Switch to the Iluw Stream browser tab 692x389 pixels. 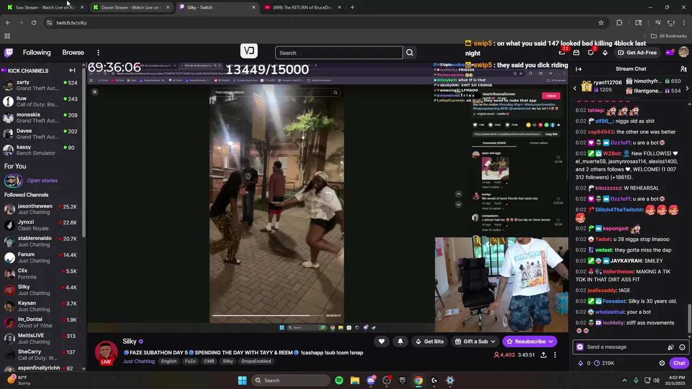pyautogui.click(x=44, y=8)
